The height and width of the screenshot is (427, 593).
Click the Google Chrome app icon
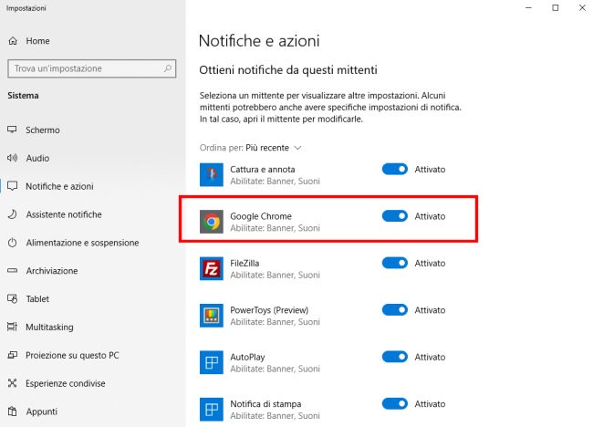[x=212, y=222]
